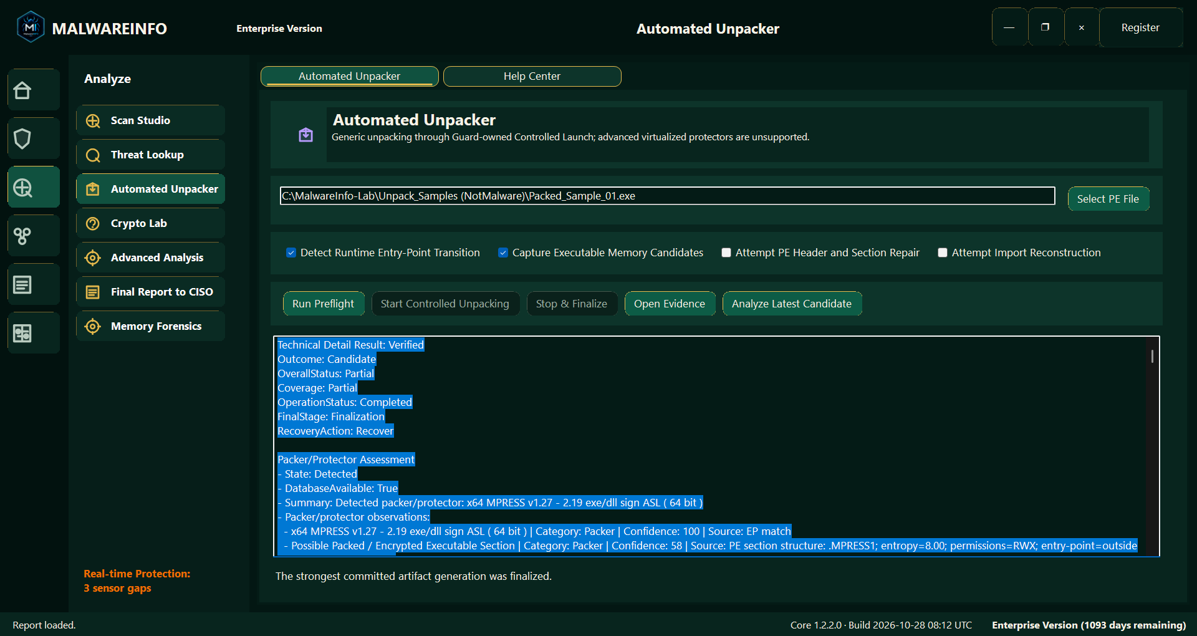Open Threat Lookup from Analyze menu
The height and width of the screenshot is (636, 1197).
[151, 155]
